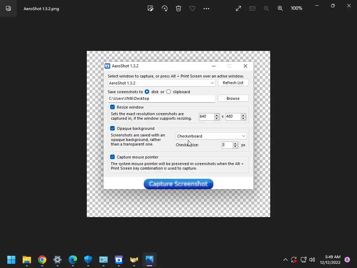The image size is (357, 268).
Task: Open the monitor-panel app icon left of AeroShot on taskbar
Action: coord(103,260)
